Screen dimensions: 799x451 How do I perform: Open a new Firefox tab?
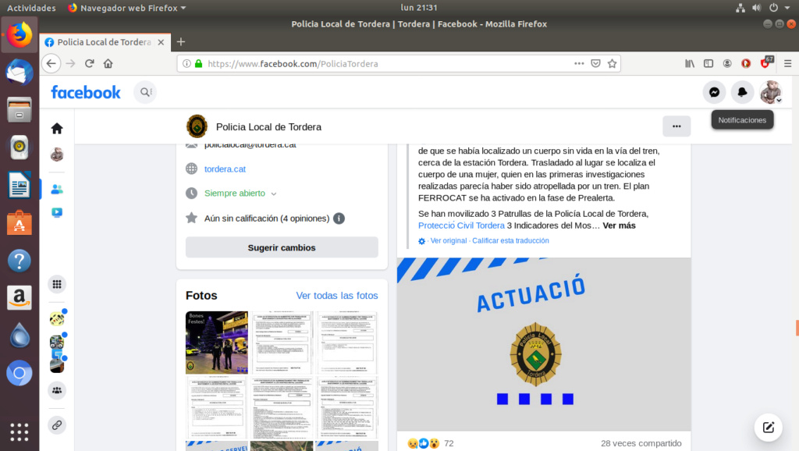pyautogui.click(x=180, y=42)
